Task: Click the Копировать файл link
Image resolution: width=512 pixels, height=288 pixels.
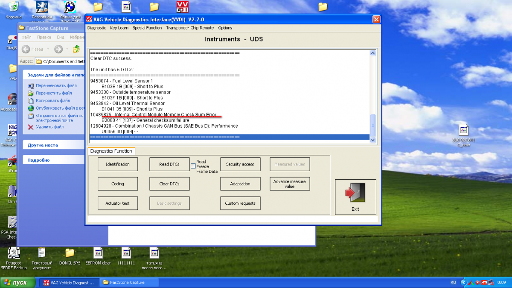Action: tap(53, 101)
